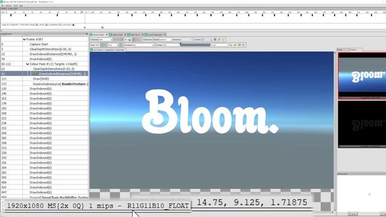Open the File menu
The width and height of the screenshot is (386, 217).
click(x=2, y=5)
